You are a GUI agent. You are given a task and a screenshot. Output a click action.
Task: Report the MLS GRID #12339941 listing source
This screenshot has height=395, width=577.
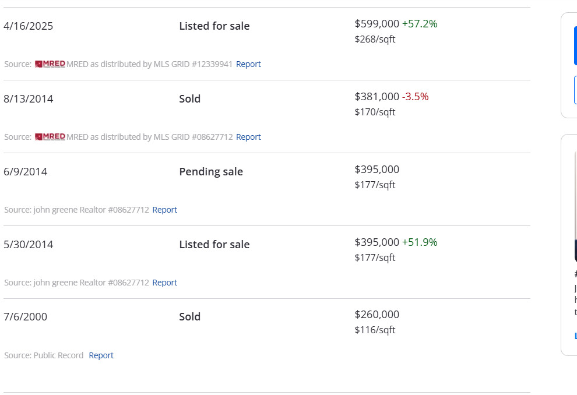click(x=248, y=64)
